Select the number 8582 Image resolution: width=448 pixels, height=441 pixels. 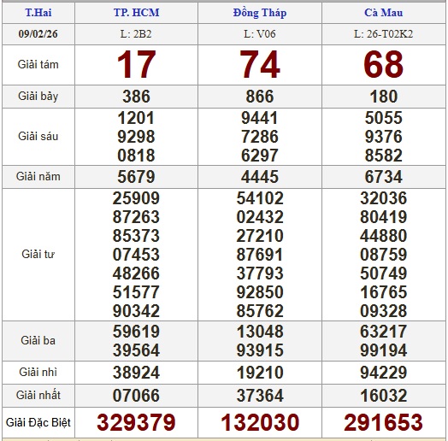pos(383,156)
